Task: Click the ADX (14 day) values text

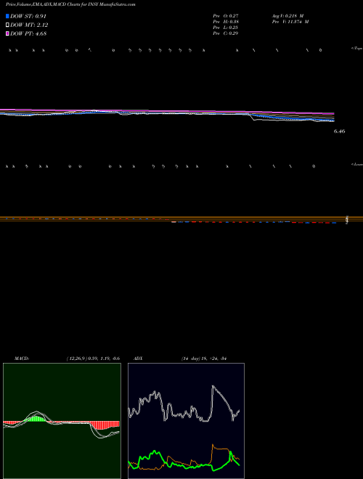Action: coord(203,359)
